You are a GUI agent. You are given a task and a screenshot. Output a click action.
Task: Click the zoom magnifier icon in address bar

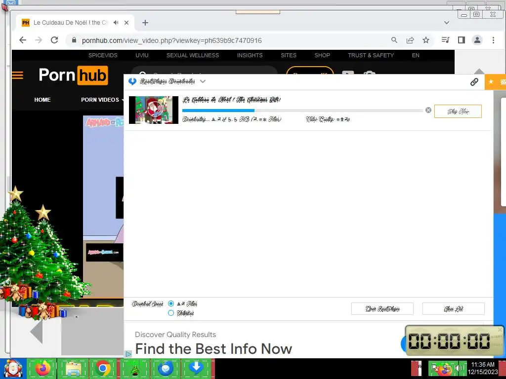point(394,40)
